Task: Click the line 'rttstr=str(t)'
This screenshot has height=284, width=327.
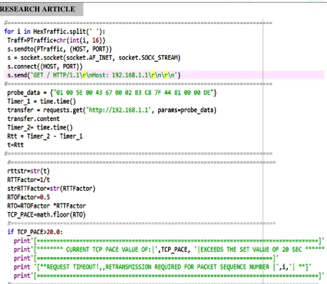Action: tap(29, 171)
